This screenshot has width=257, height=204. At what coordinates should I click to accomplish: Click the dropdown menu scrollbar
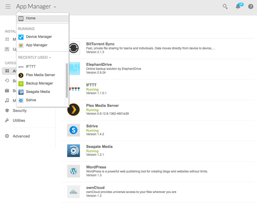click(67, 80)
